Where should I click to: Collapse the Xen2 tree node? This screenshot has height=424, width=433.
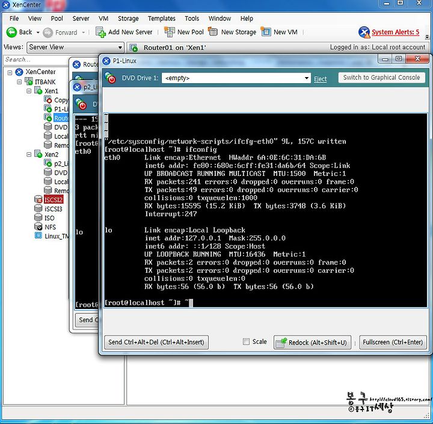tap(29, 154)
